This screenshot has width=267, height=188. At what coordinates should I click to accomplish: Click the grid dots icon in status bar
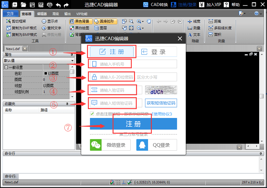click(x=118, y=182)
